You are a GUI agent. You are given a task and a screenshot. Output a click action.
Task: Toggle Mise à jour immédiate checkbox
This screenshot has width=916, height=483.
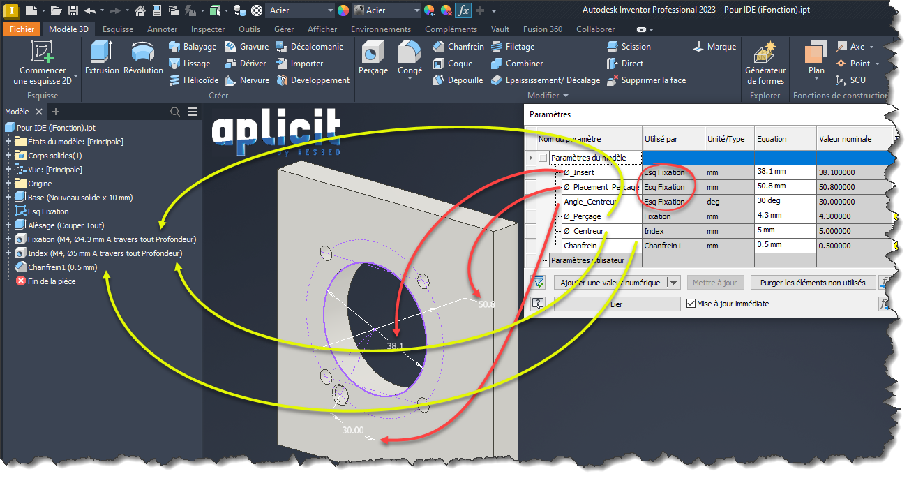[x=691, y=304]
